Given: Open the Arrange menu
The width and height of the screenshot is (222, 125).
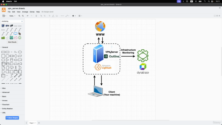Looking at the screenshot, I should [25, 12].
